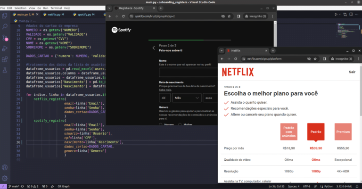Image resolution: width=362 pixels, height=189 pixels.
Task: Close the main.py editor tab
Action: [x=37, y=14]
